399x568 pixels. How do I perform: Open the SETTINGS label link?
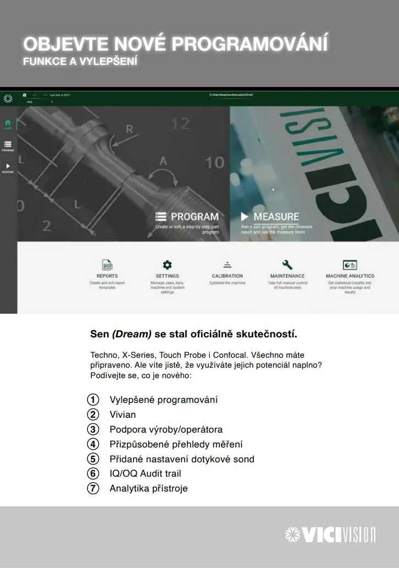coord(167,276)
